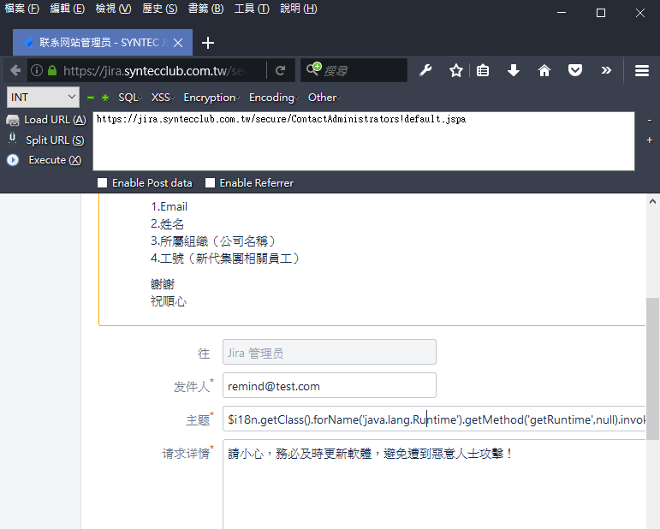Screen dimensions: 660x529
Task: Show more toolbar items chevron
Action: click(x=606, y=70)
